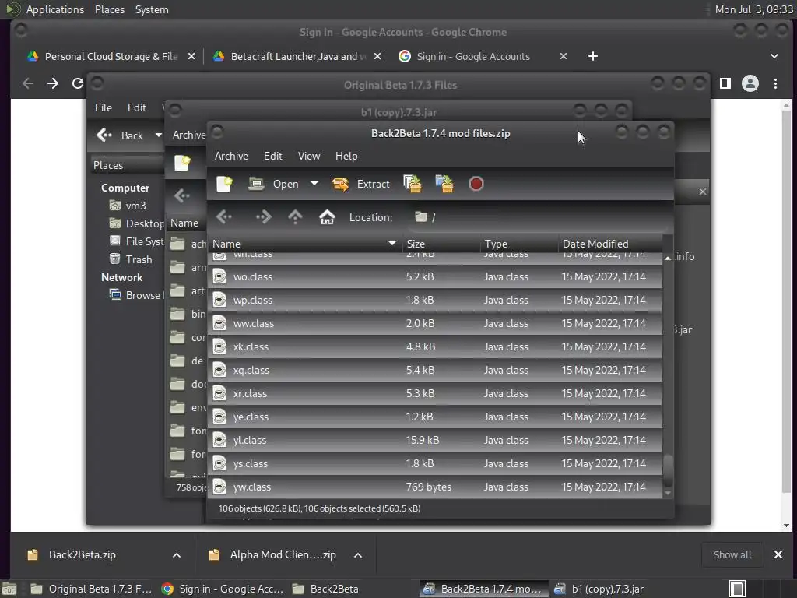Open the Help menu in archive manager

[346, 156]
